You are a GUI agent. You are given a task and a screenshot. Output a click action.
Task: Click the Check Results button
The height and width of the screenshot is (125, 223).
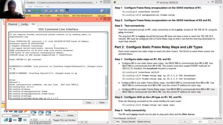pyautogui.click(x=129, y=122)
